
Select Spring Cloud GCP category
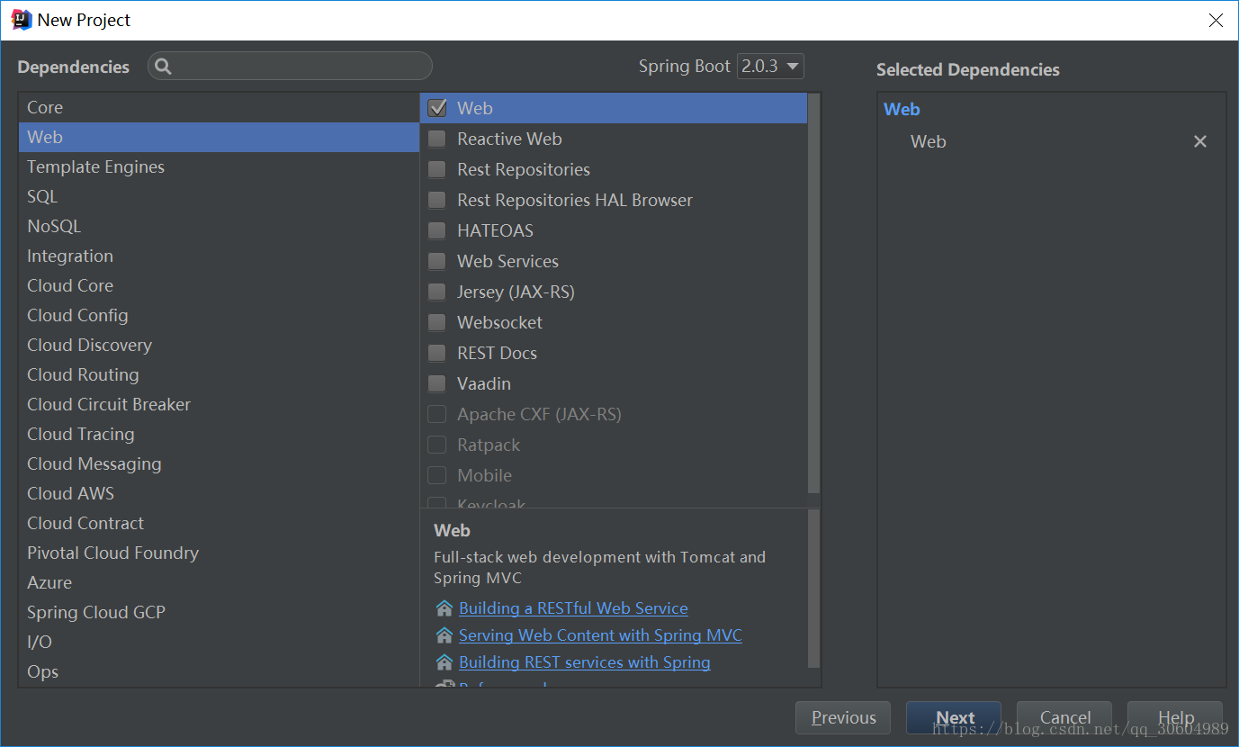point(219,612)
